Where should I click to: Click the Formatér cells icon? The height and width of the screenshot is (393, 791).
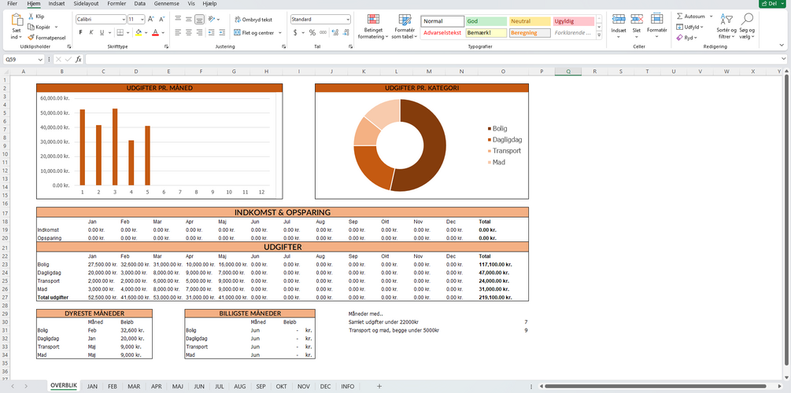coord(656,20)
